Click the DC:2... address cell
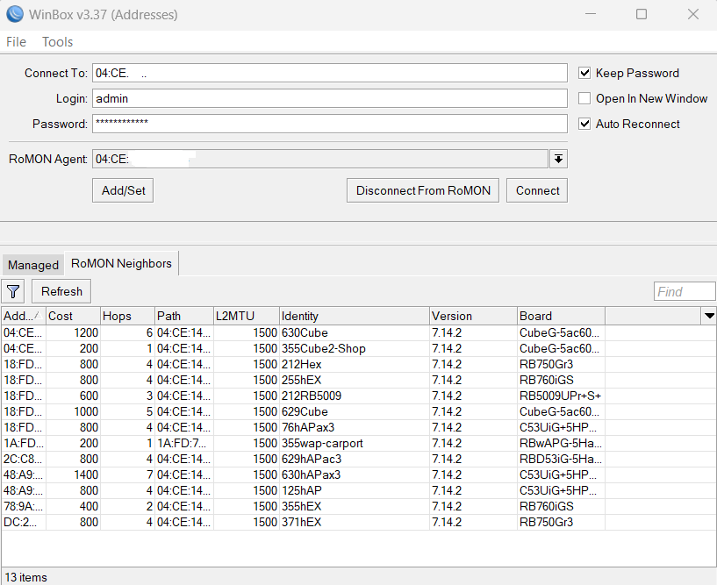717x585 pixels. pyautogui.click(x=24, y=522)
